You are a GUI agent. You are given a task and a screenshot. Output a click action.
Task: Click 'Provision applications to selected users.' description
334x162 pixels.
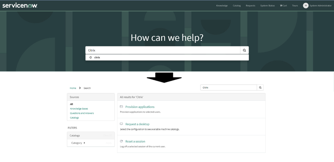tap(140, 112)
